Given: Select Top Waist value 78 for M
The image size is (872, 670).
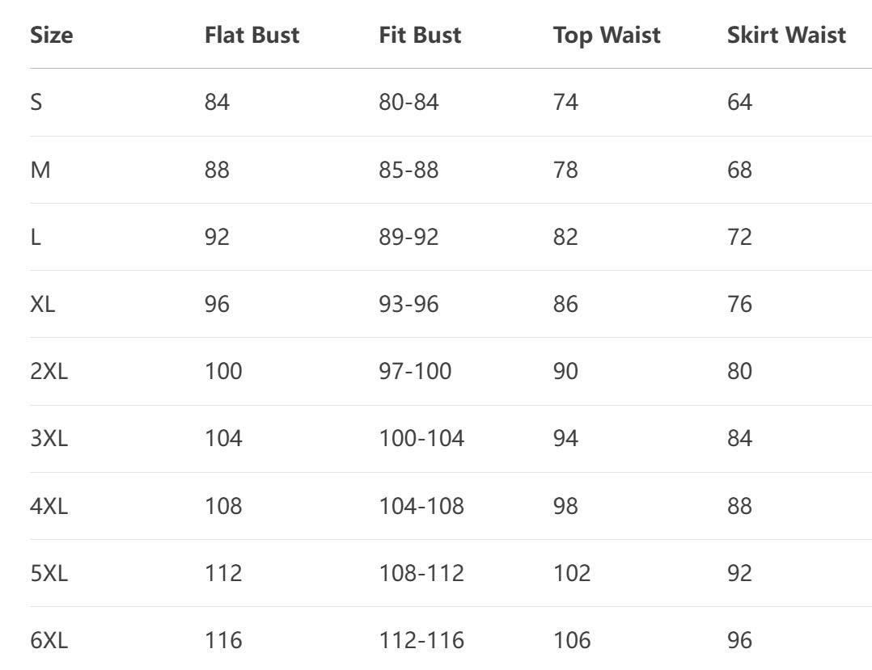Looking at the screenshot, I should (565, 170).
